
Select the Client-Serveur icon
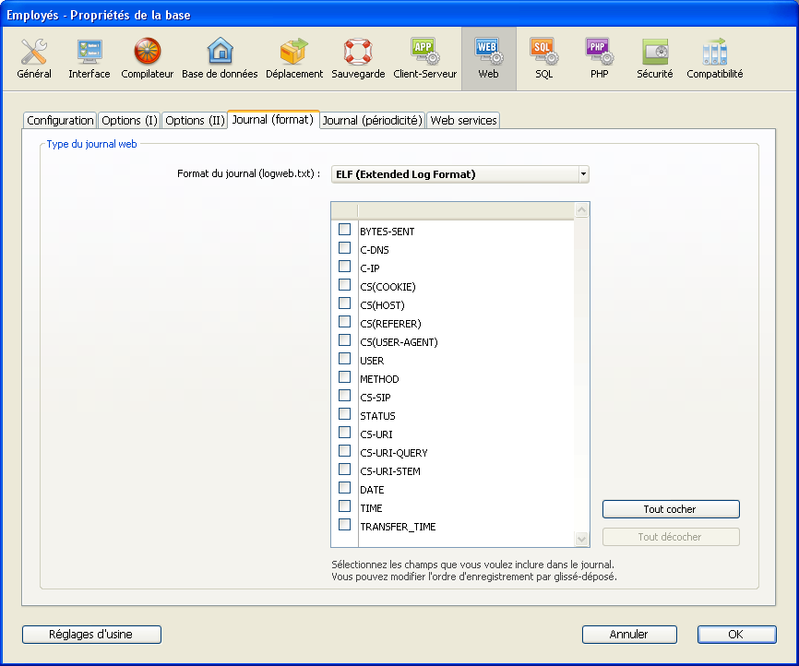[x=424, y=58]
